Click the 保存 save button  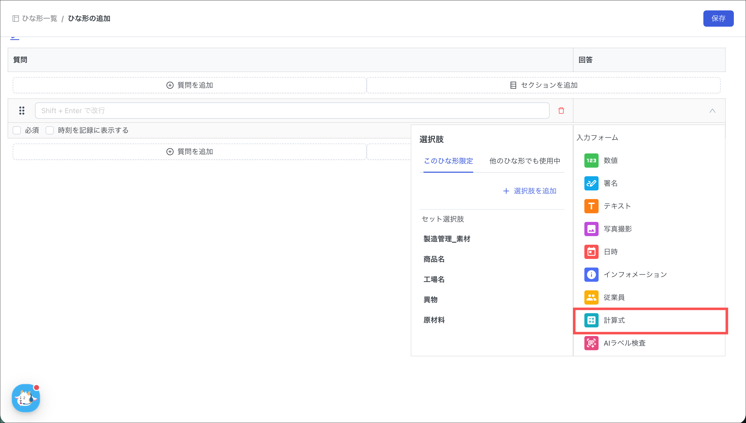pyautogui.click(x=718, y=19)
